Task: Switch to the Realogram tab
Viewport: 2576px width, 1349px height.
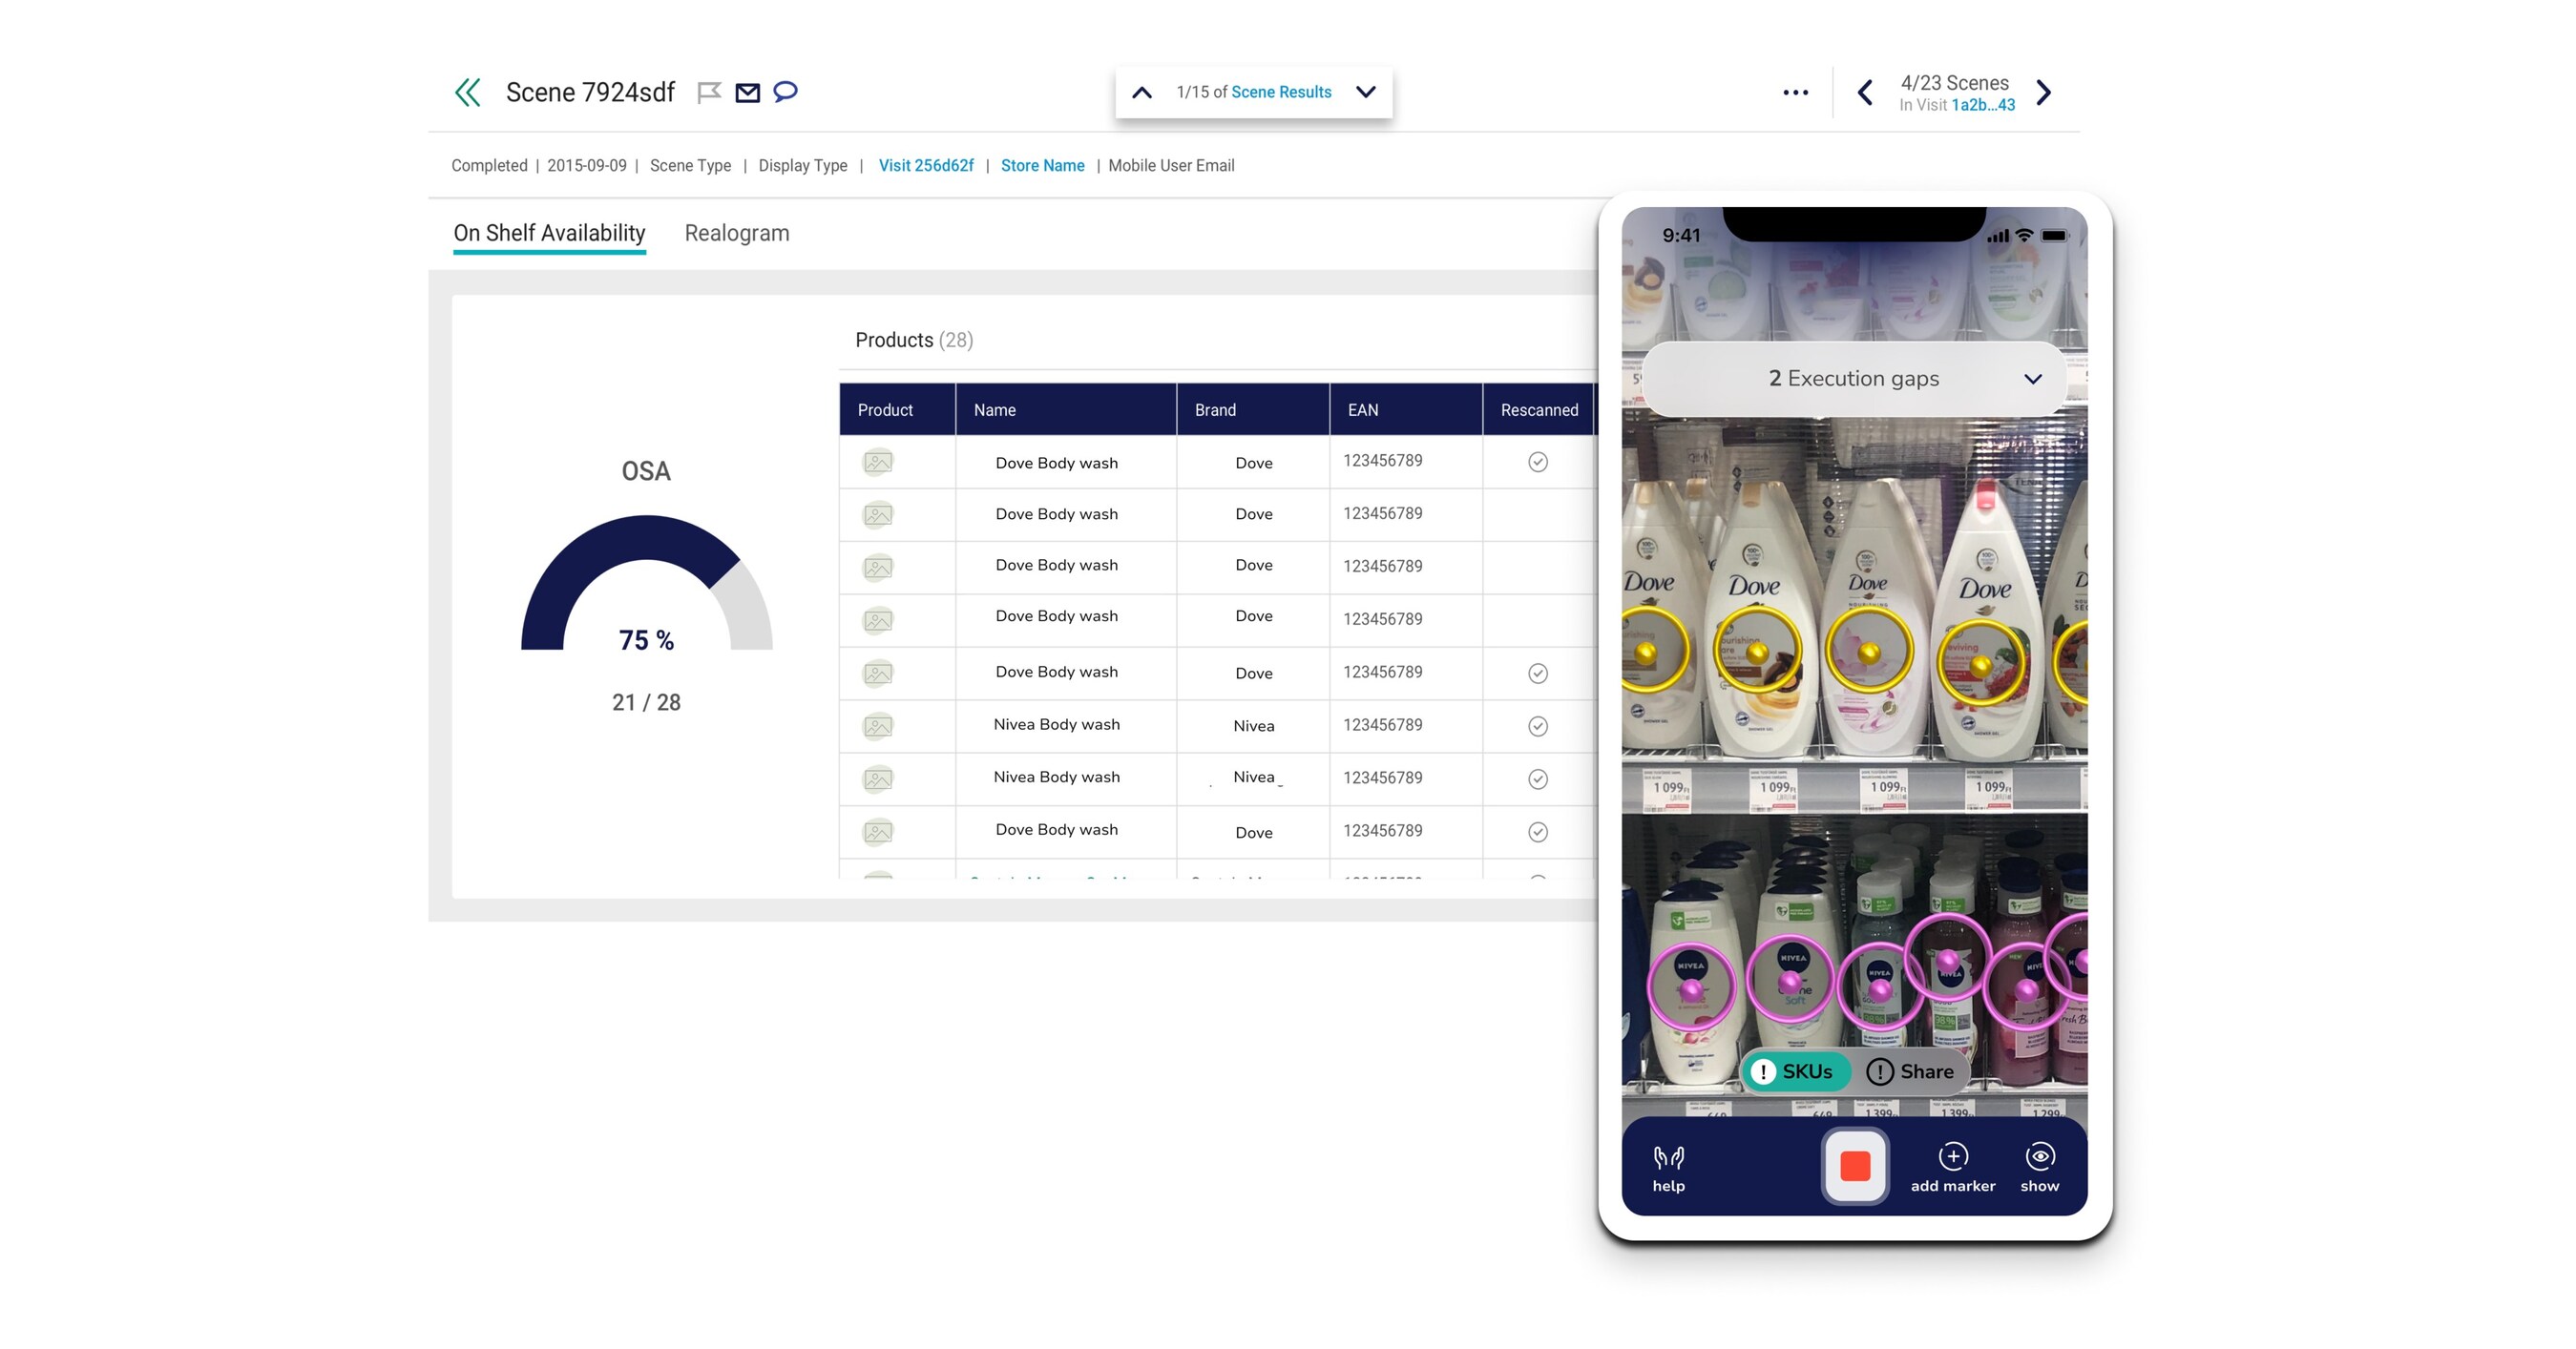Action: coord(737,233)
